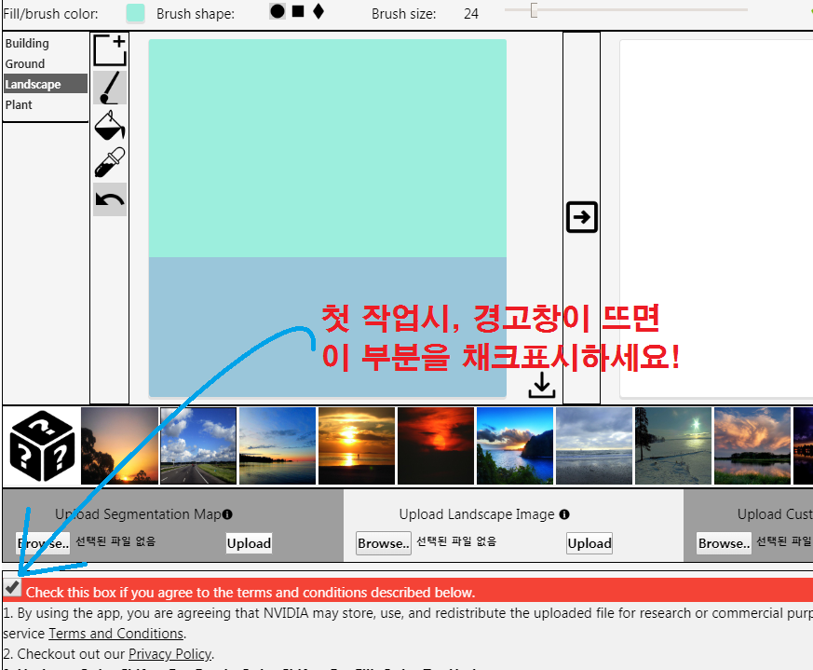Click the Brush size value 24
This screenshot has height=670, width=813.
[471, 14]
